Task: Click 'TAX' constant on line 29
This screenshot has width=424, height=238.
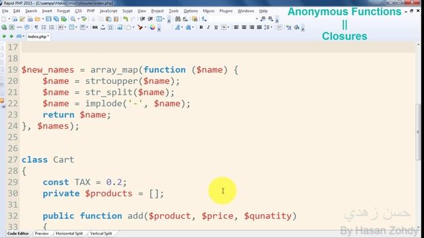Action: (82, 182)
